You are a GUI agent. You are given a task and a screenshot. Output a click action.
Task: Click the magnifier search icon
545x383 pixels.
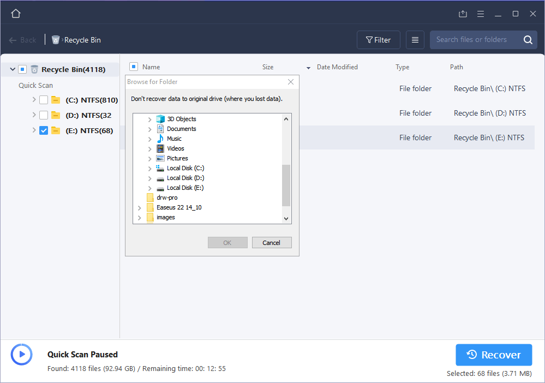click(528, 40)
